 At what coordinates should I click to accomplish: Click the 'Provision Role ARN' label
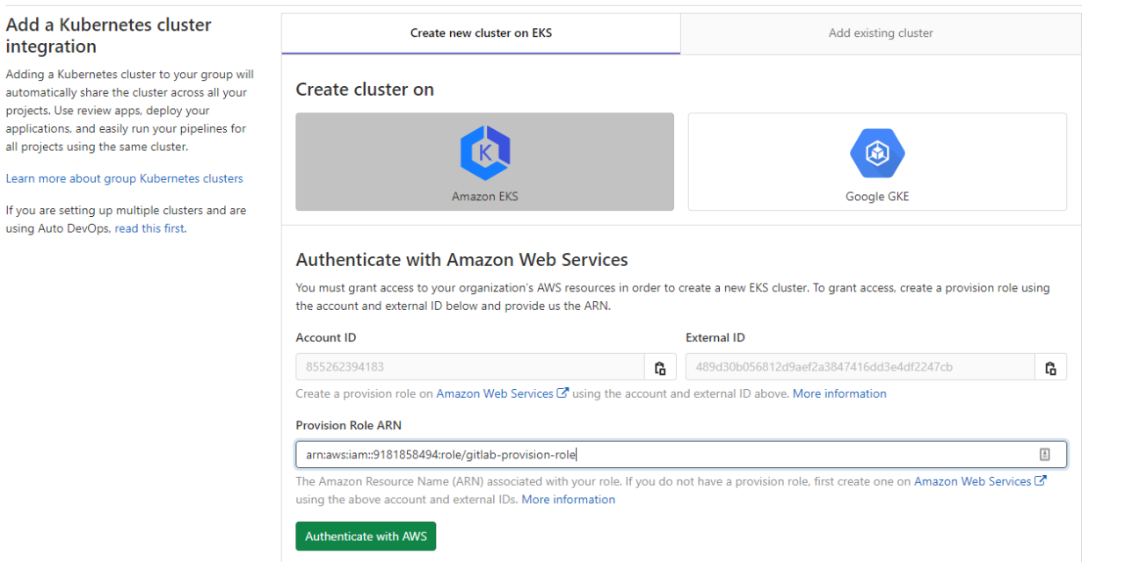click(x=349, y=425)
